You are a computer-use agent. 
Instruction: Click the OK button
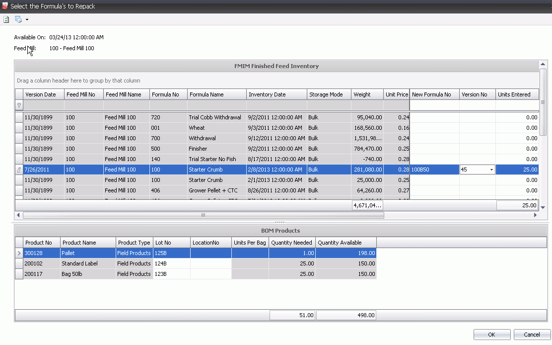491,335
